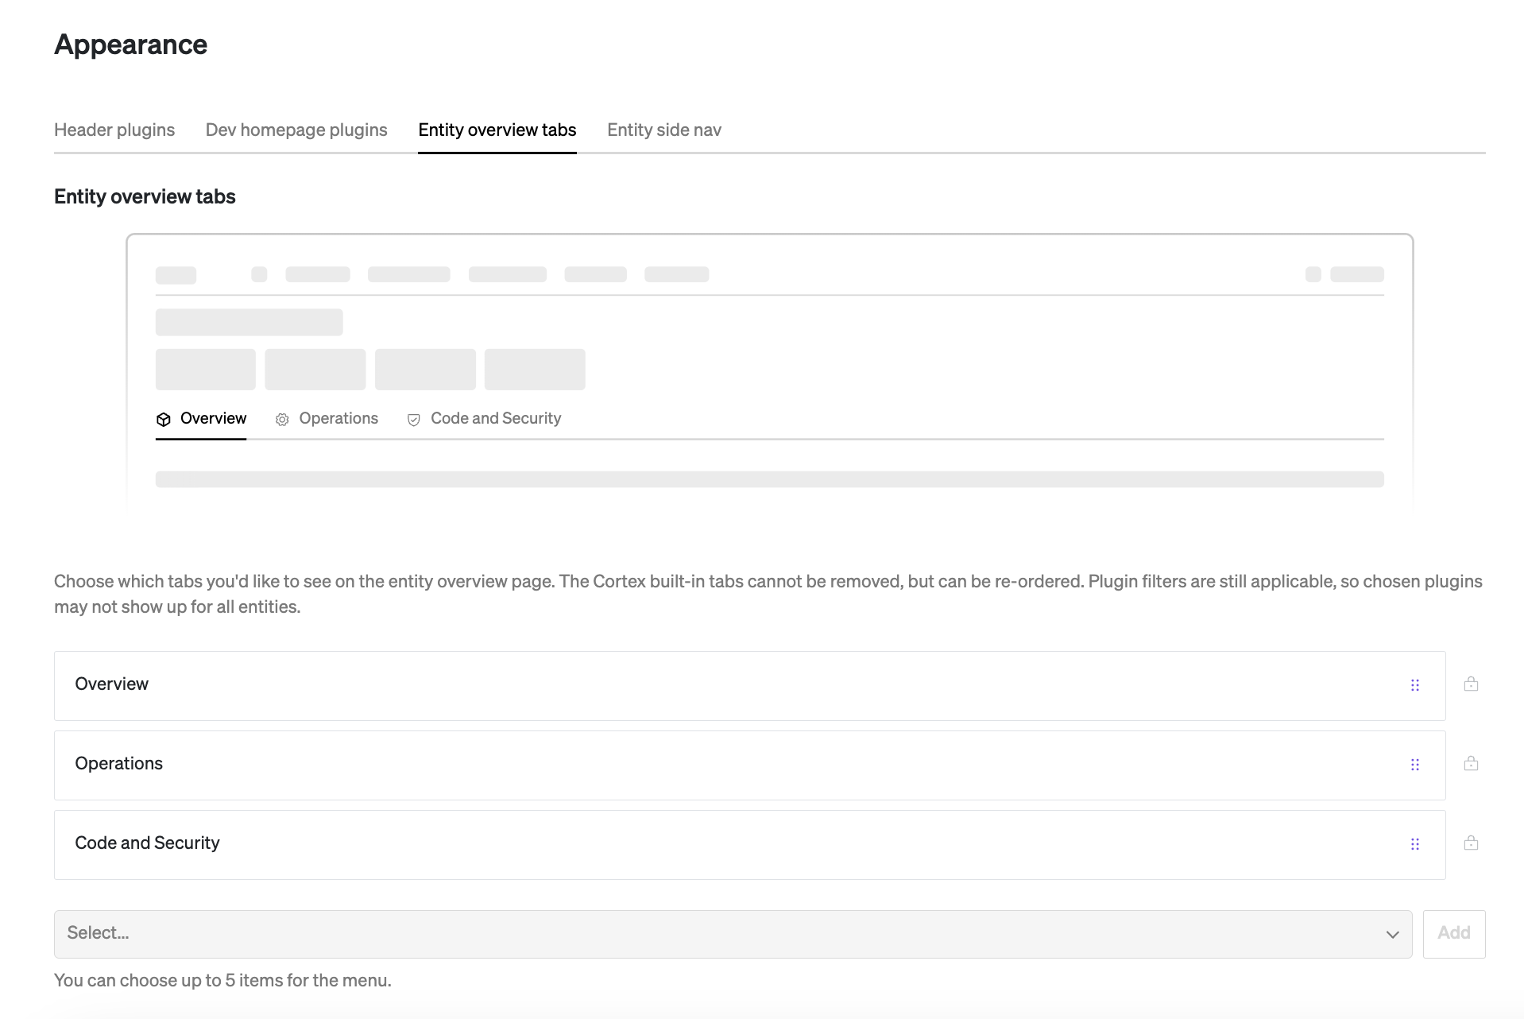Click Operations tab label in the preview

point(338,418)
